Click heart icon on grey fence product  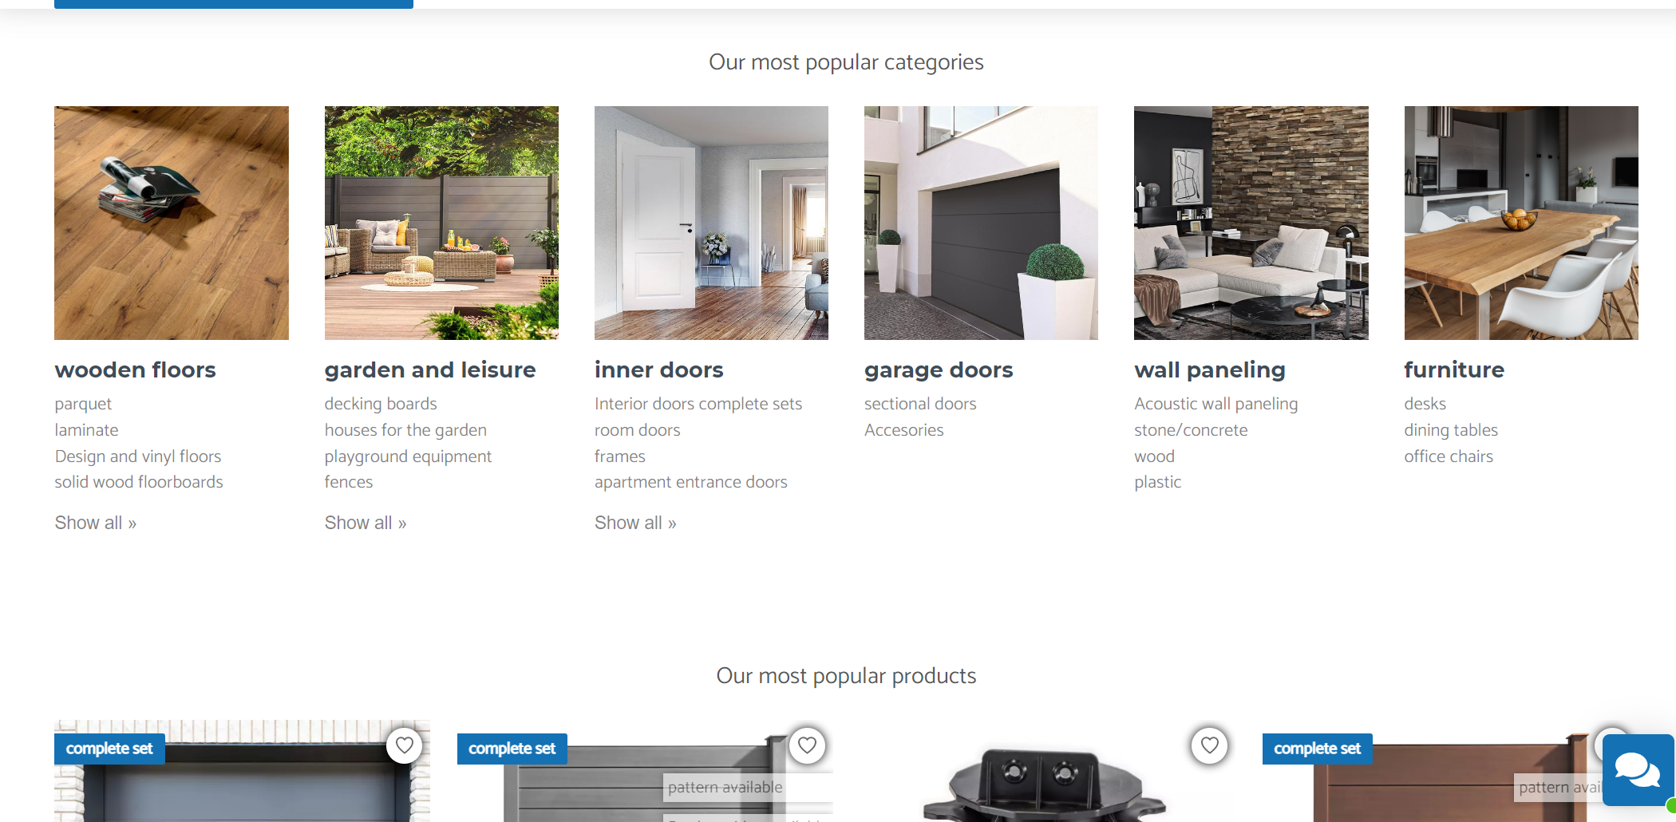pos(808,745)
